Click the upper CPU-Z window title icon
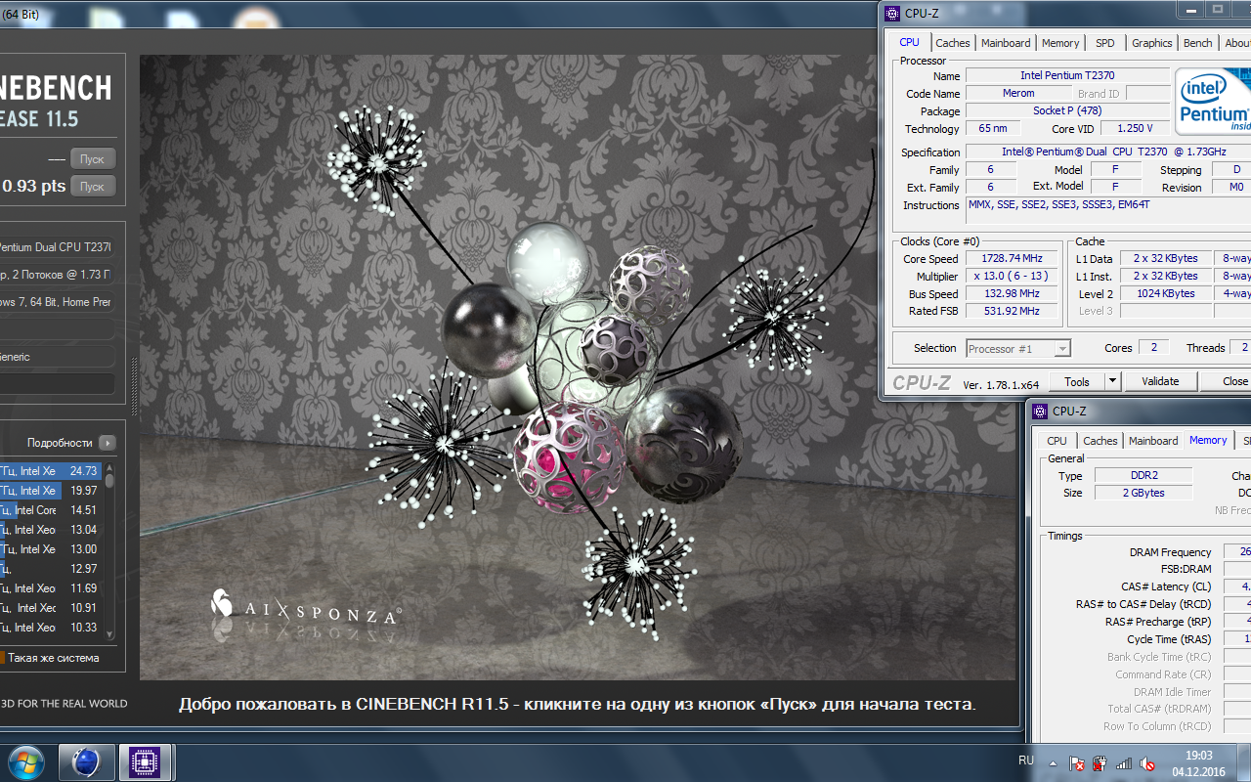The image size is (1251, 782). click(892, 13)
